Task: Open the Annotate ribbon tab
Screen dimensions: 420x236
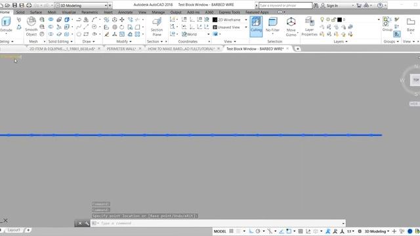Action: pyautogui.click(x=125, y=12)
